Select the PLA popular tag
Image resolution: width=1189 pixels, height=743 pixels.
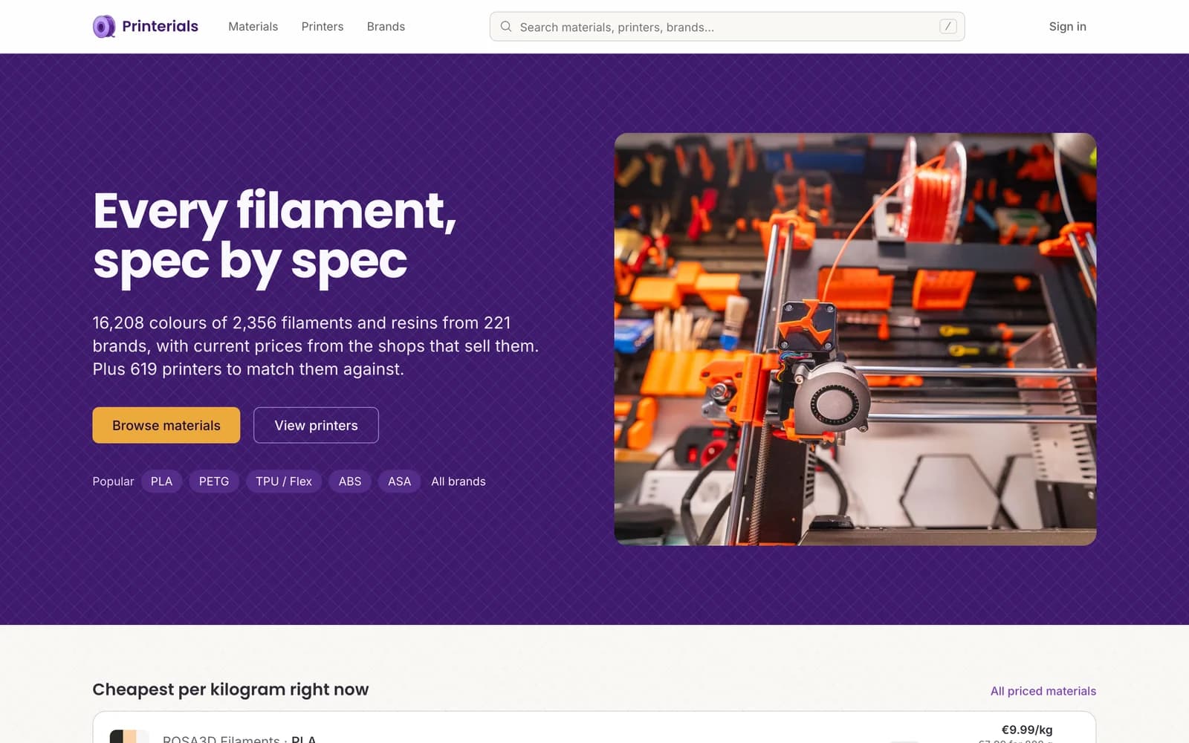click(161, 481)
